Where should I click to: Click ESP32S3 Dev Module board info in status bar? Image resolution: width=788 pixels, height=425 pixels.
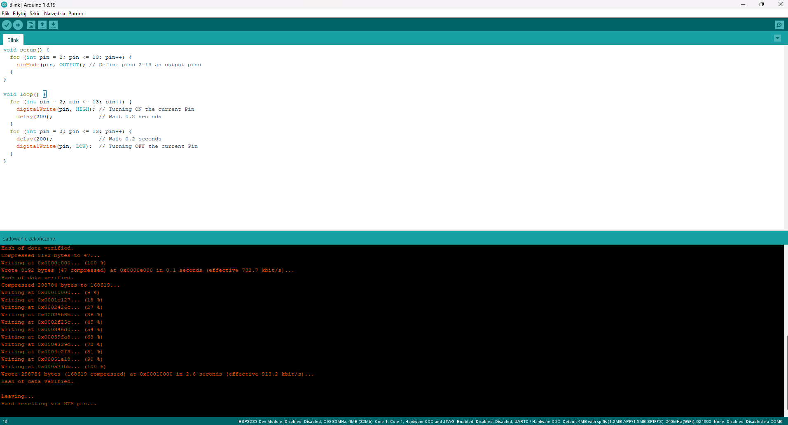pos(510,422)
